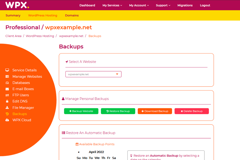Open Manage Websites in the sidebar
This screenshot has width=240, height=160.
click(27, 76)
